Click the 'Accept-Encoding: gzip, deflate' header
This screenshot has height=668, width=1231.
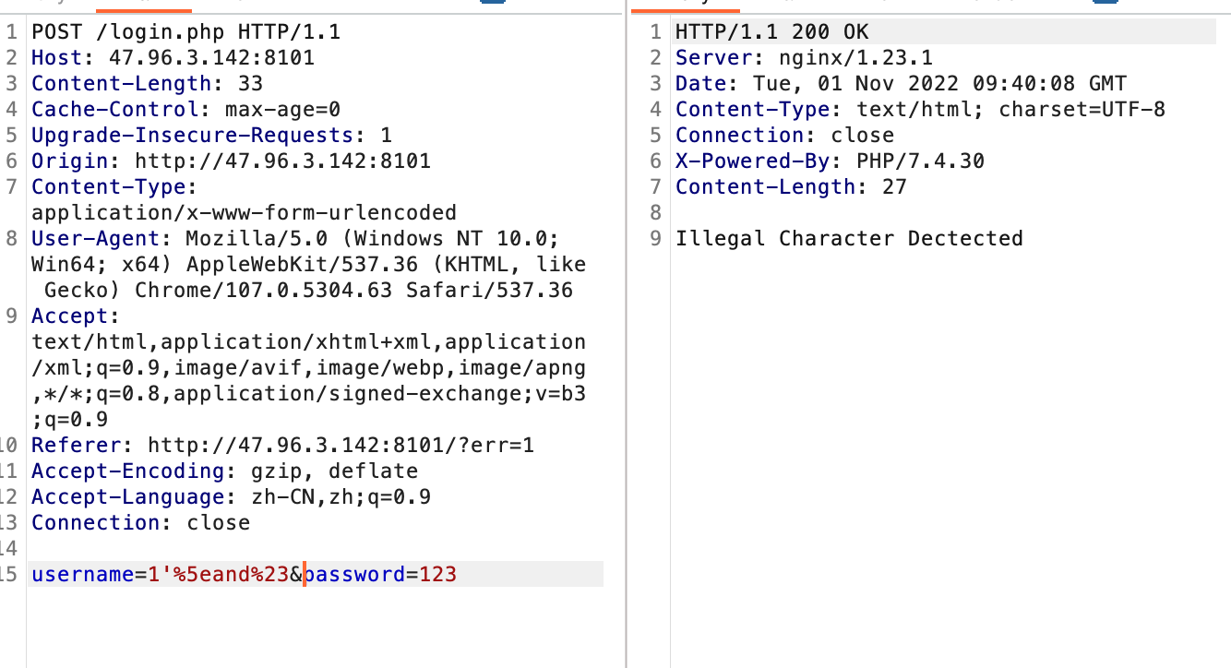tap(225, 471)
